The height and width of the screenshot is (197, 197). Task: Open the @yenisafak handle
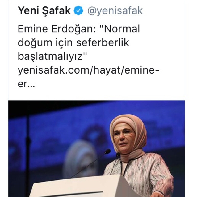[x=115, y=11]
